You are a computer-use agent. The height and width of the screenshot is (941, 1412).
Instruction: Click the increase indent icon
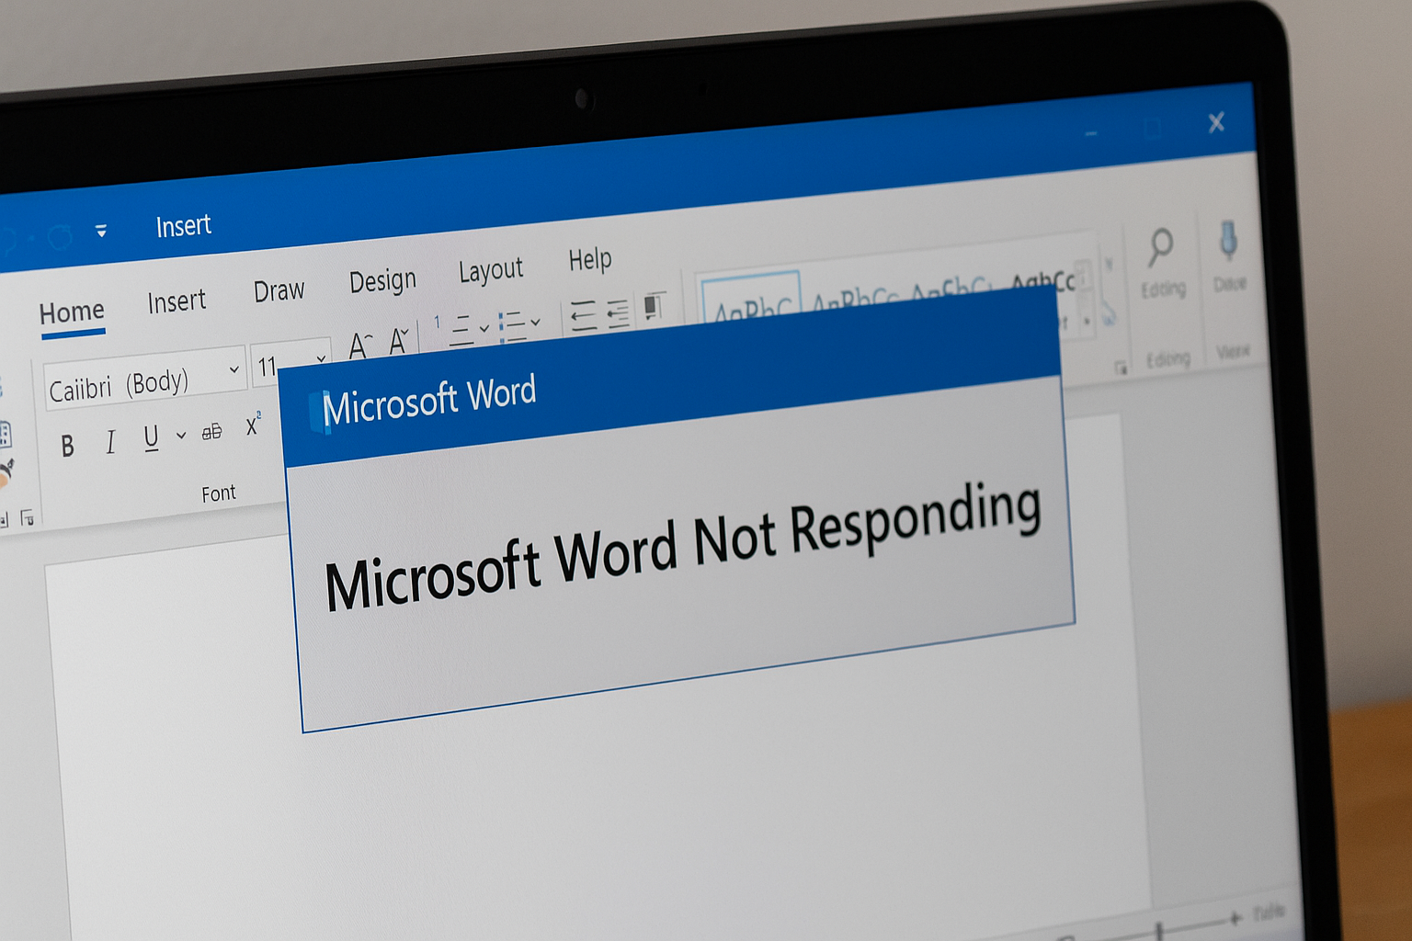click(618, 312)
